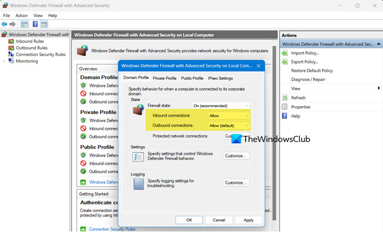
Task: Click the green arrow icon beside Windows Defender link
Action: point(83,182)
